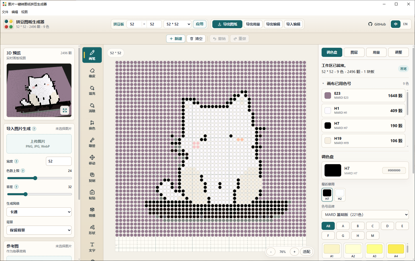415x261 pixels.
Task: Select the 复制 copy tool
Action: pos(92,177)
